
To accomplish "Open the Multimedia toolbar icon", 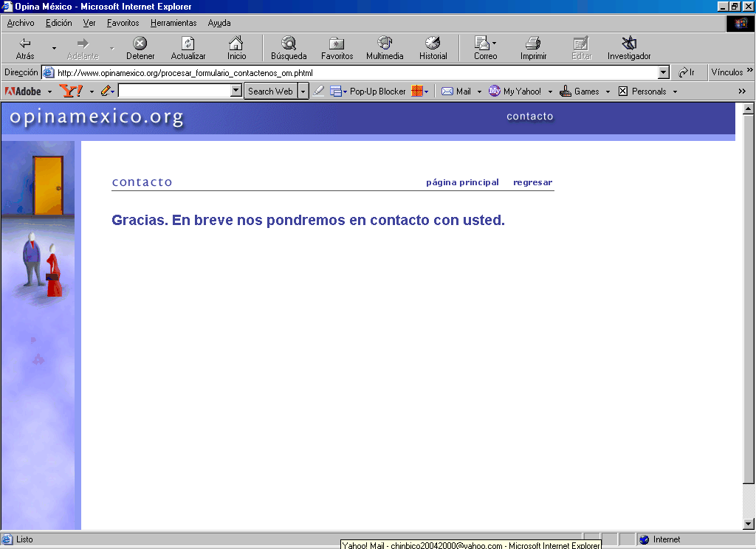I will pyautogui.click(x=385, y=44).
